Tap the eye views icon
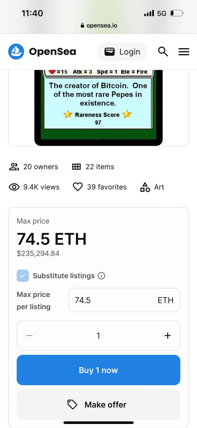197x428 pixels. click(14, 187)
